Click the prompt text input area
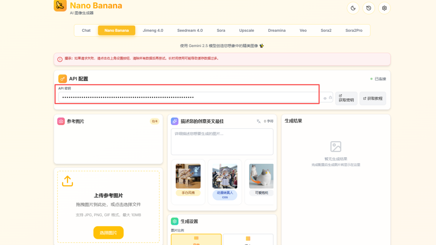The image size is (436, 245). click(x=222, y=142)
